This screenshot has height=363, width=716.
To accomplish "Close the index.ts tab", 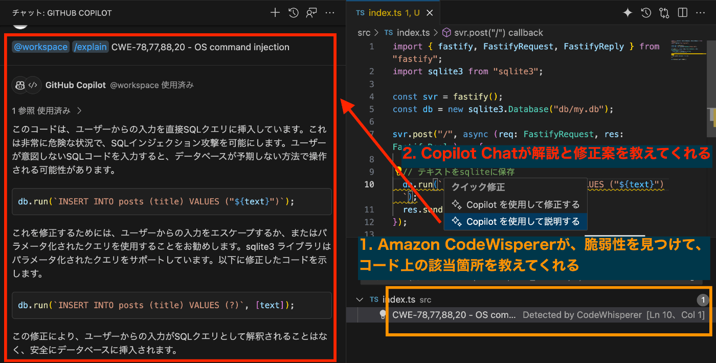I will click(x=430, y=13).
